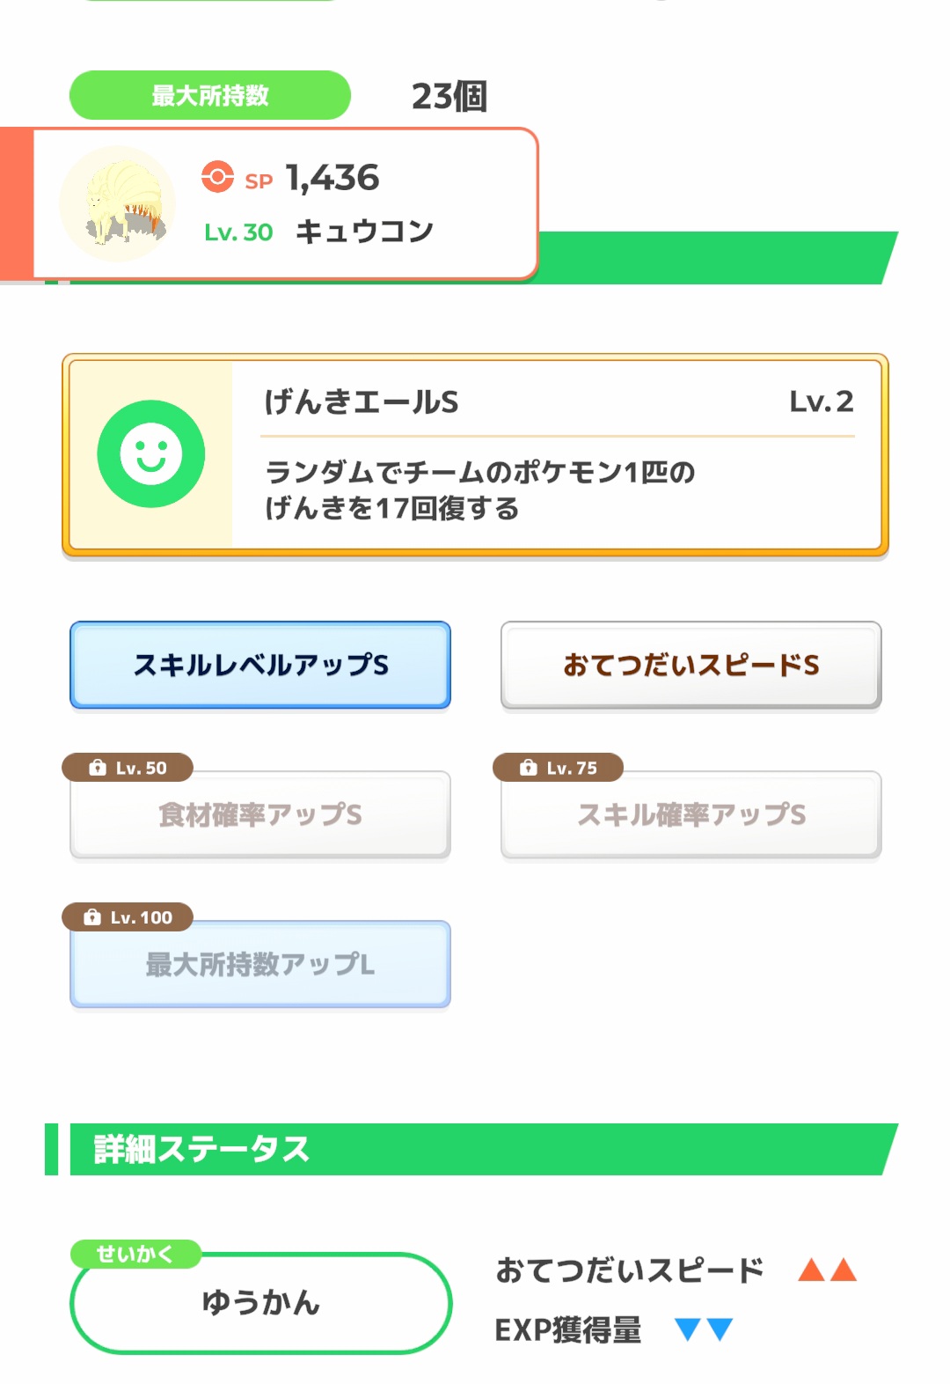950x1384 pixels.
Task: Tap the Lv.2 skill level text
Action: (x=822, y=401)
